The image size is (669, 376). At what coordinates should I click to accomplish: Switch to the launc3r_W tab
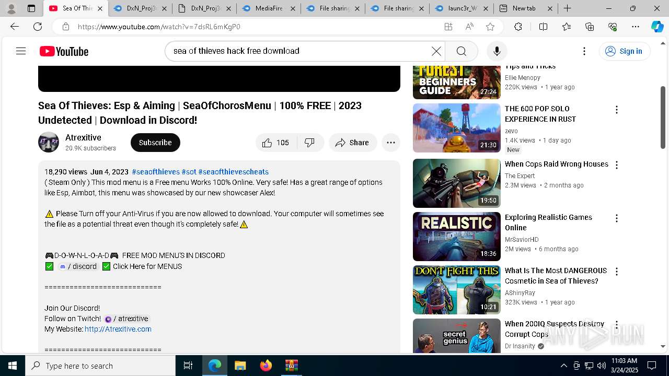click(461, 8)
